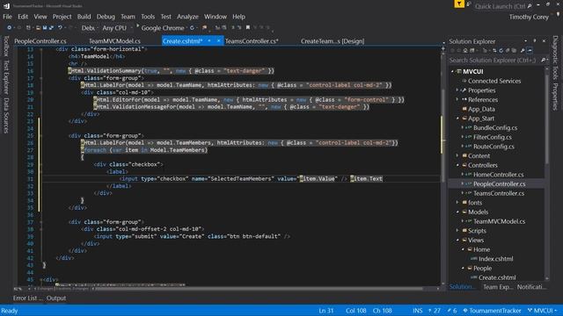Click the Home icon in Solution Explorer toolbar
The width and height of the screenshot is (563, 316).
tap(465, 51)
